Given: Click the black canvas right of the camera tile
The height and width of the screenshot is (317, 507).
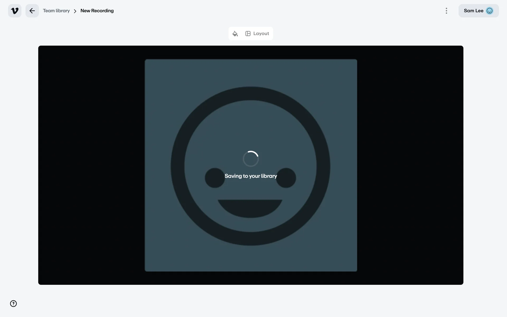Looking at the screenshot, I should (x=410, y=165).
